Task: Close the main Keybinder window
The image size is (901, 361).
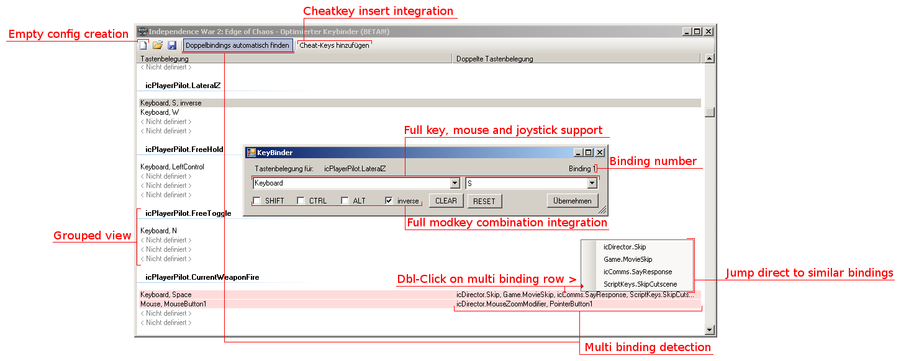Action: [709, 31]
